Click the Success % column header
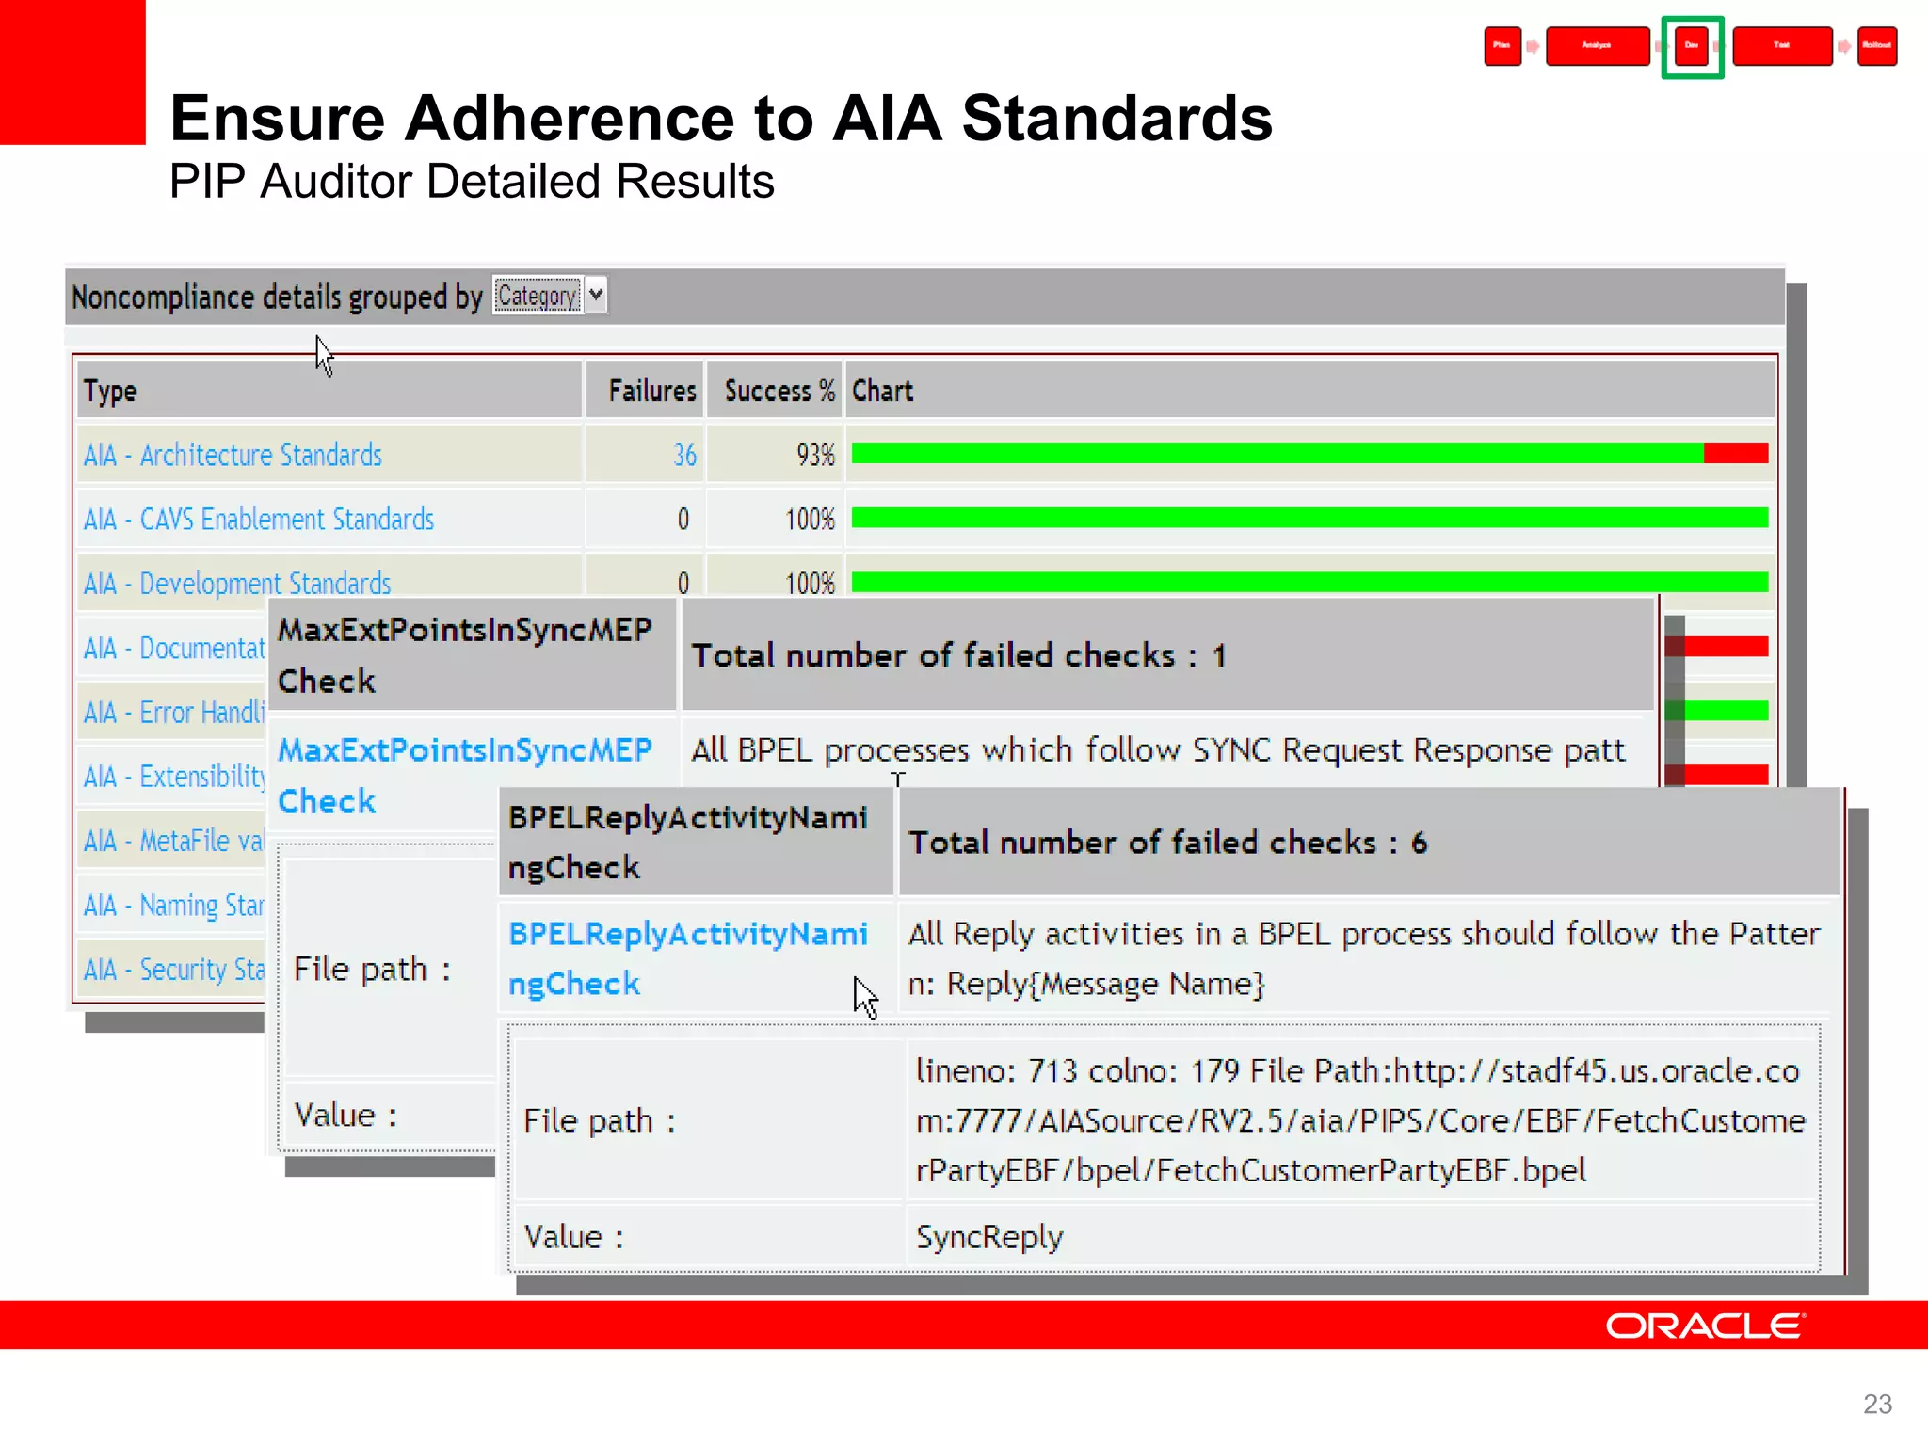Image resolution: width=1928 pixels, height=1446 pixels. coord(774,390)
